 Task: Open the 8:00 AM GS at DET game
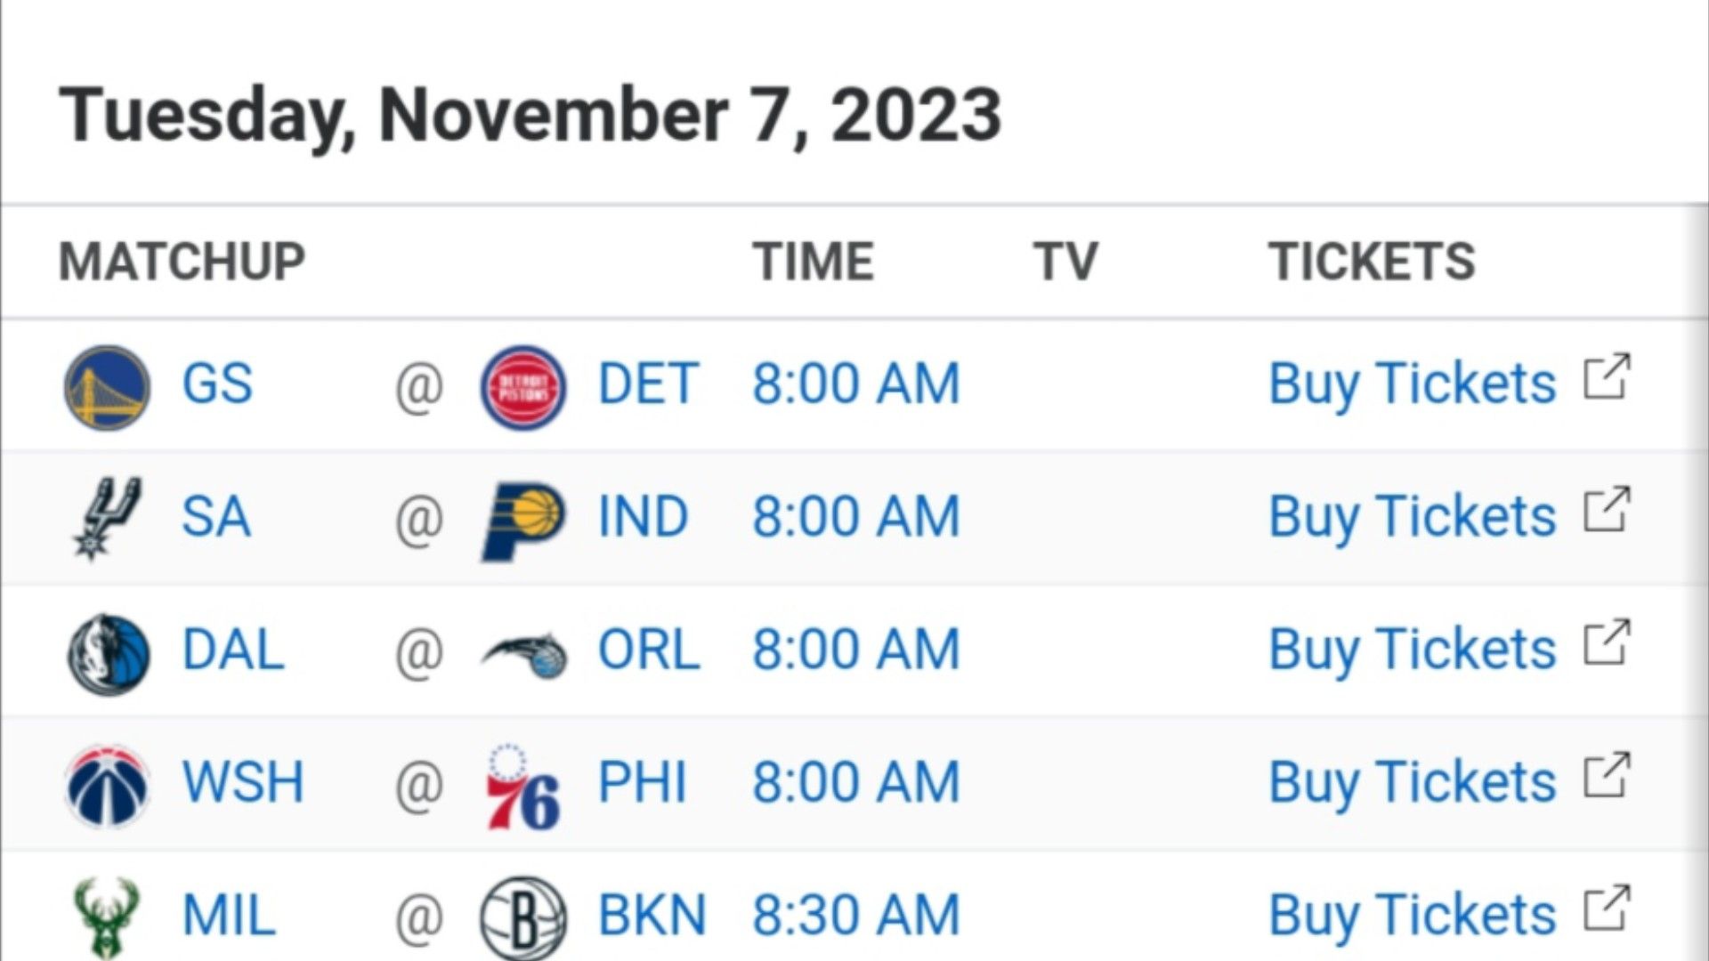(x=856, y=384)
